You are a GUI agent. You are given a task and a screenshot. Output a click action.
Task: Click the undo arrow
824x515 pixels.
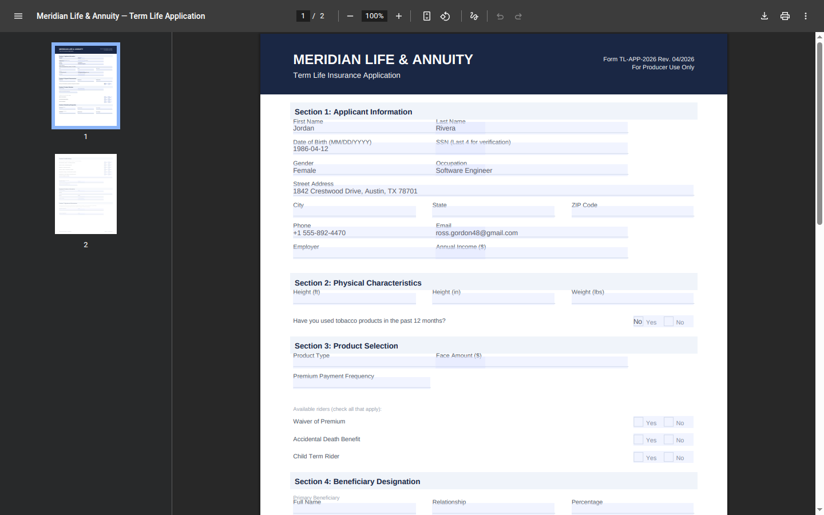500,16
